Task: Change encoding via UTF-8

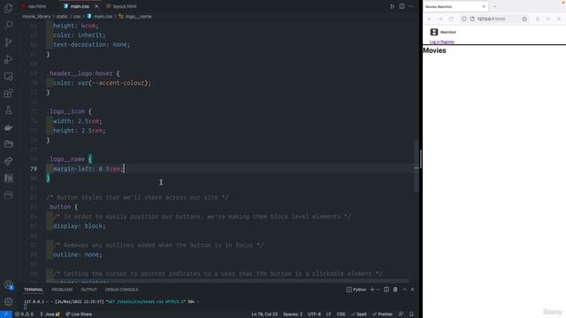Action: click(314, 314)
